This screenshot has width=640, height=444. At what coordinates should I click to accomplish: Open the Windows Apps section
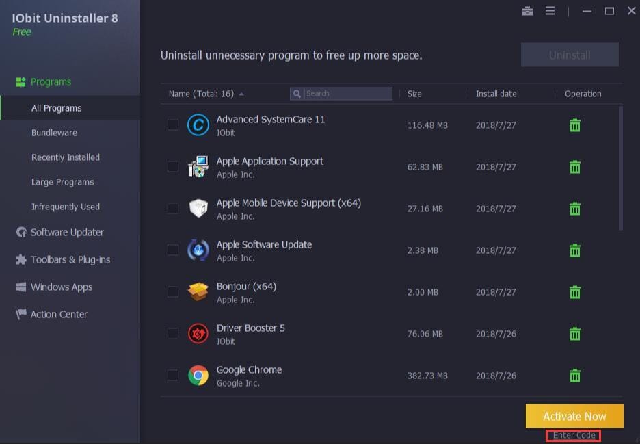tap(62, 287)
